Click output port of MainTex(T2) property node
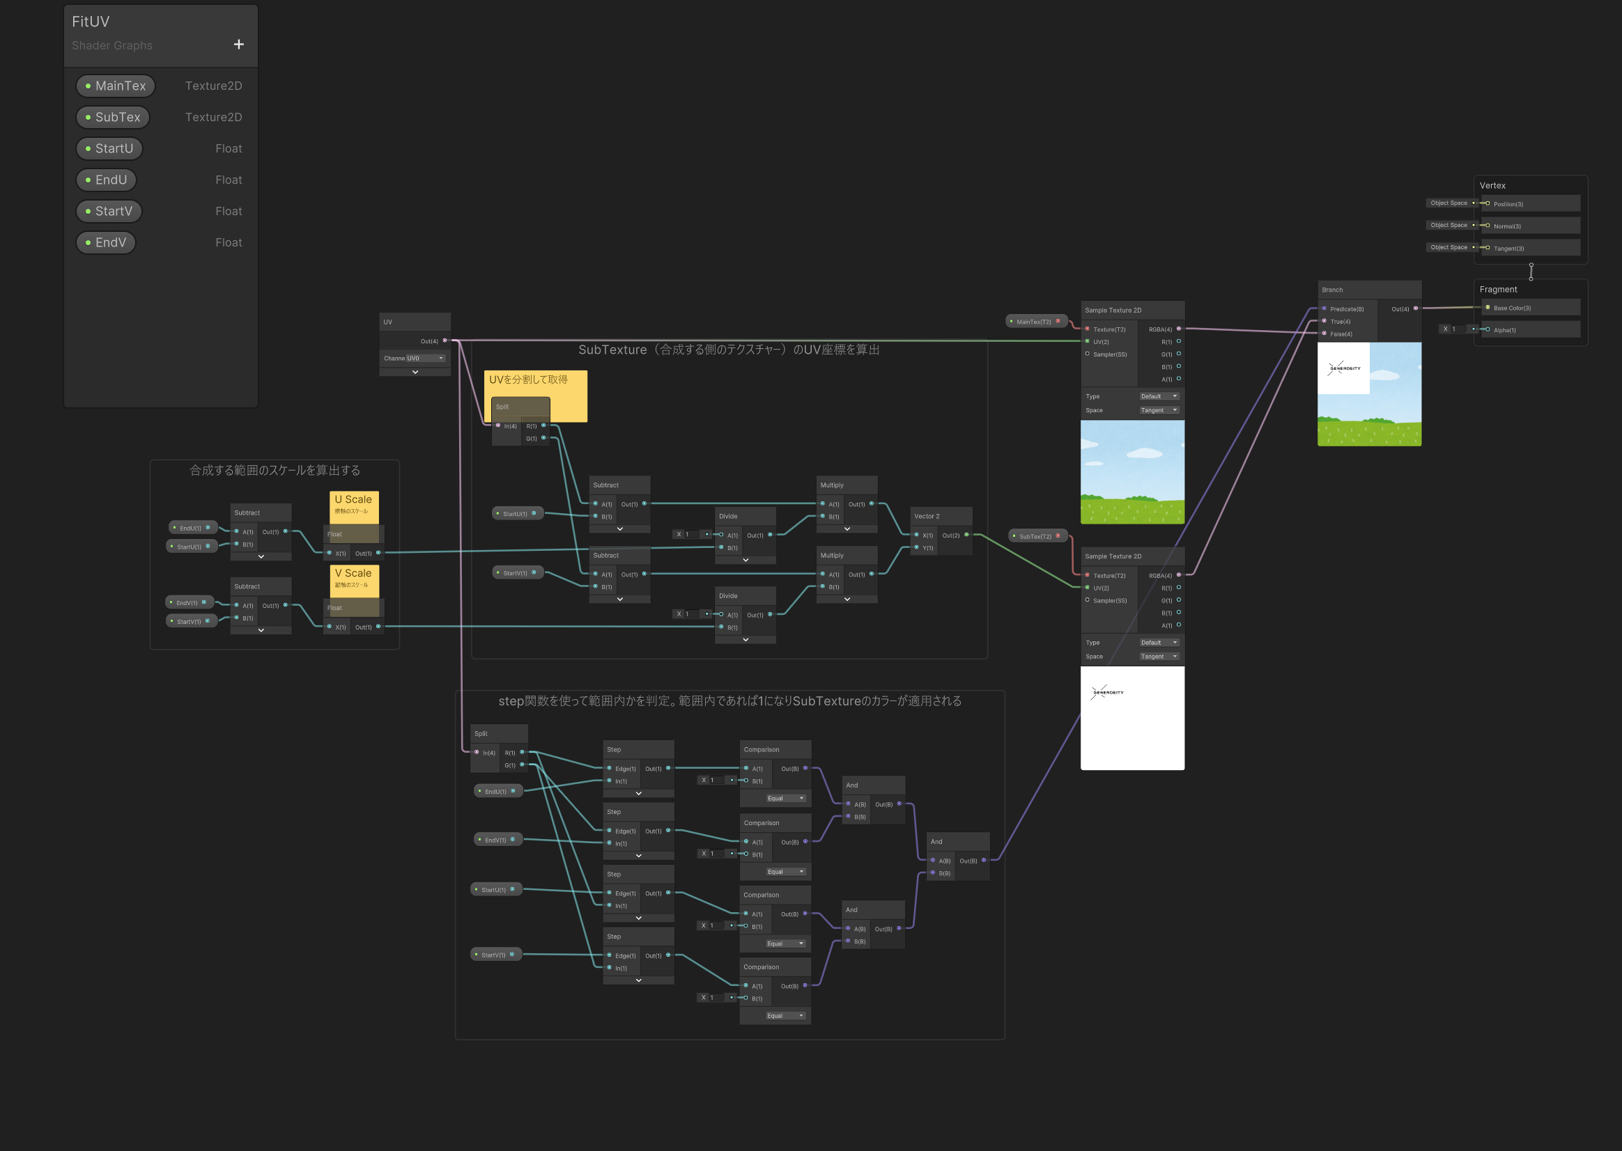Screen dimensions: 1622x1151 (x=1058, y=321)
